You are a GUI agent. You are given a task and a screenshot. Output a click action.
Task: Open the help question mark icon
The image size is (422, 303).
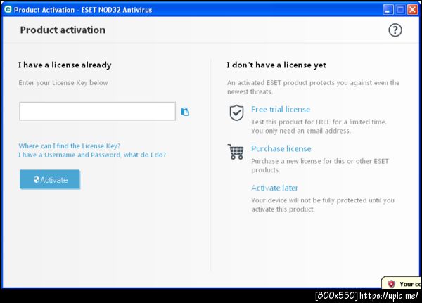[x=395, y=30]
